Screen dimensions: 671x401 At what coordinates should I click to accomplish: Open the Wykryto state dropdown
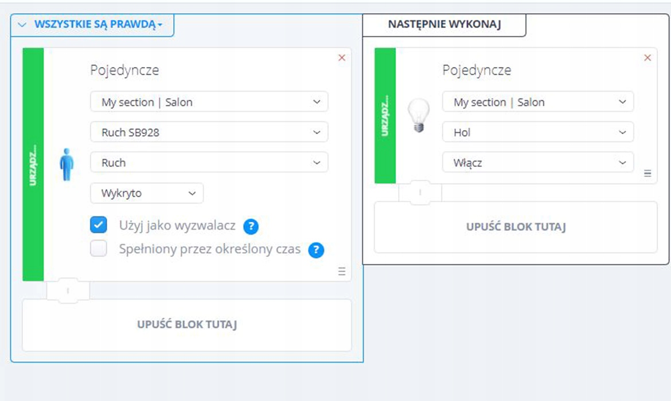tap(147, 193)
